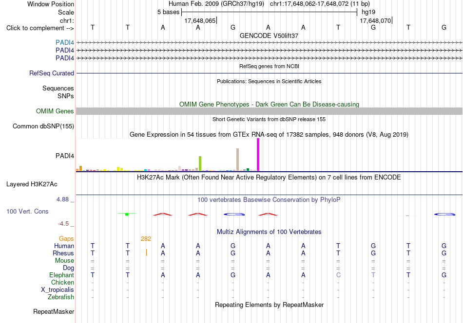Click the Scale label
Screen dimensions: 463x323
[66, 12]
